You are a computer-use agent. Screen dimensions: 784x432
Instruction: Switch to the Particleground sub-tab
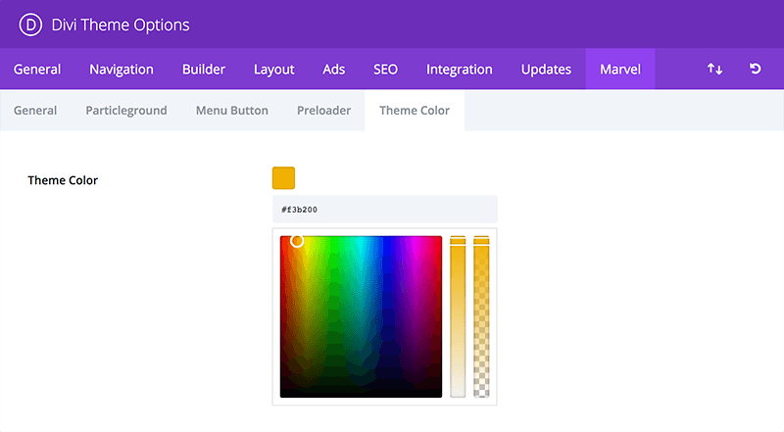tap(126, 111)
